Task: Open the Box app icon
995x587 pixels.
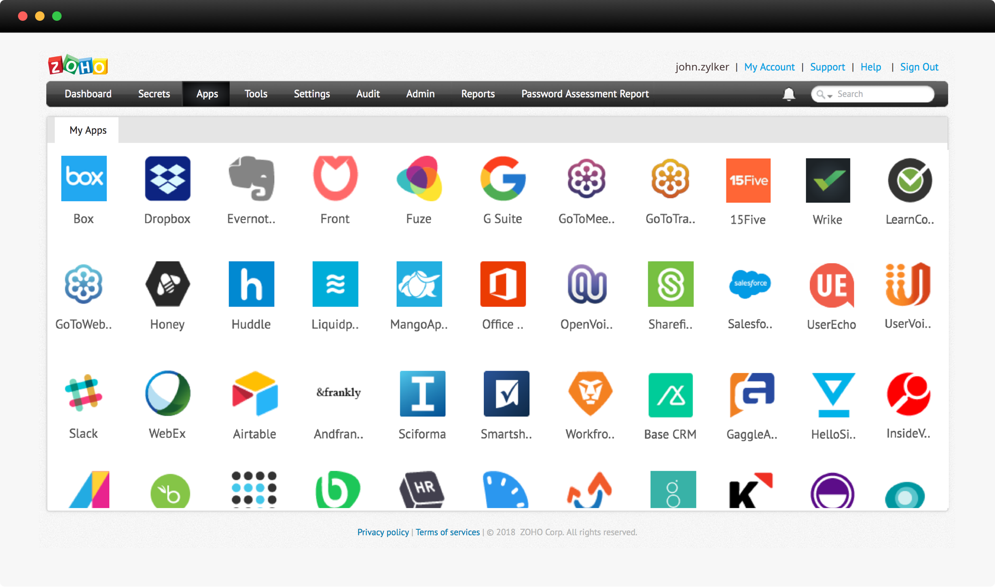Action: [84, 178]
